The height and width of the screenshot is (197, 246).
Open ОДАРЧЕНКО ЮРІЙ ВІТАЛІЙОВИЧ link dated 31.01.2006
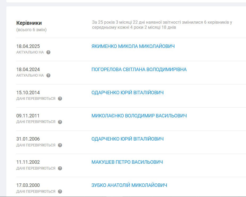tap(128, 139)
